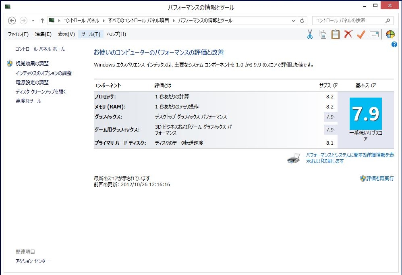Open 電源設定の調整 link
Screen dimensions: 402x275
point(32,83)
